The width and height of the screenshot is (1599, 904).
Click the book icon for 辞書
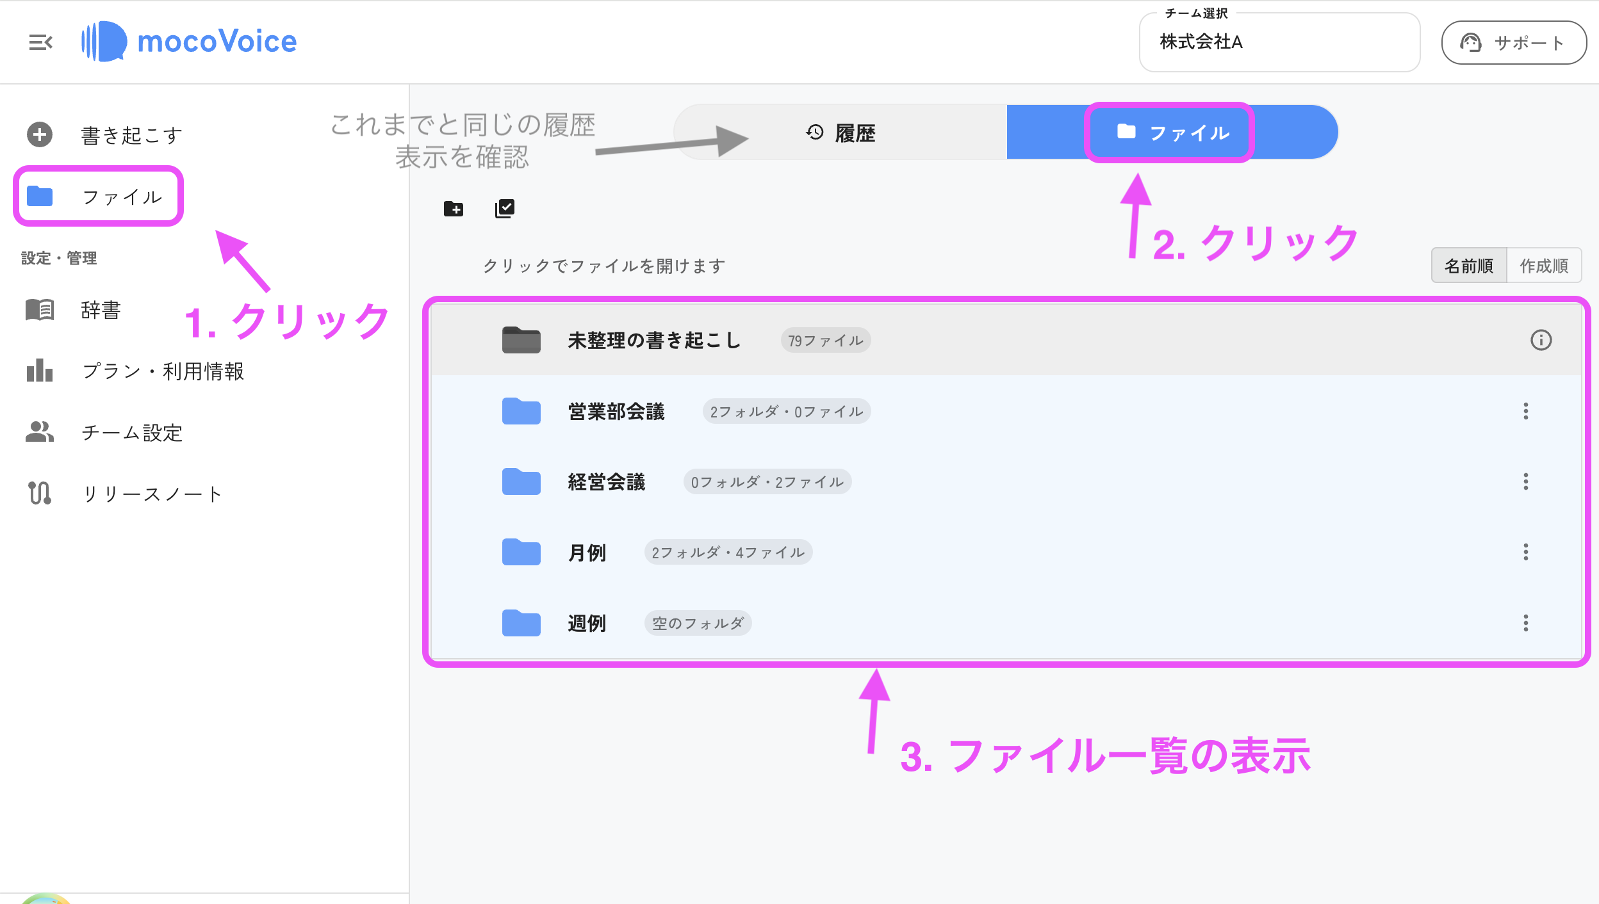click(x=40, y=310)
